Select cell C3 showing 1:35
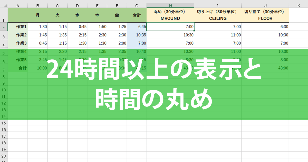The width and height of the screenshot is (308, 162). 57,35
